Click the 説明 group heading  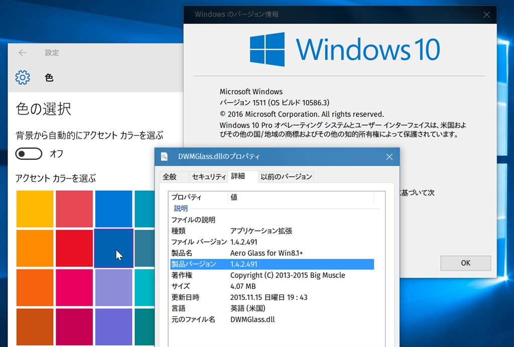181,208
